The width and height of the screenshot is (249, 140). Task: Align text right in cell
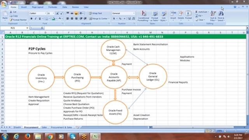76,19
